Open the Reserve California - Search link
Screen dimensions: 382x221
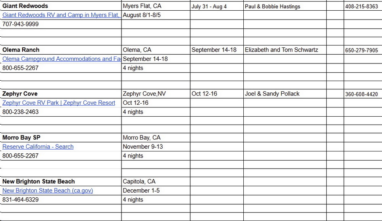38,147
